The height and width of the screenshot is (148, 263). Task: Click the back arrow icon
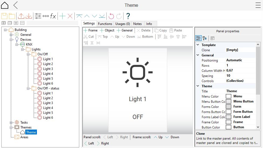click(15, 5)
